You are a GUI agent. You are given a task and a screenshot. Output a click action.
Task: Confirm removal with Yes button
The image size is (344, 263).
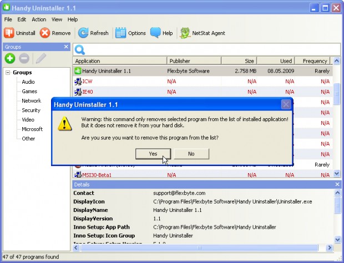[x=153, y=154]
